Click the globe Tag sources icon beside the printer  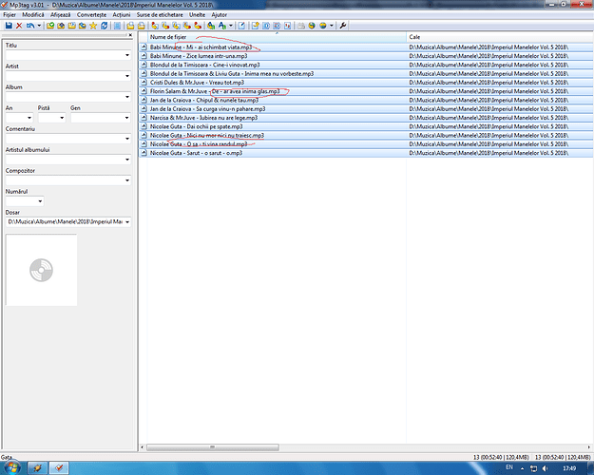coord(312,26)
